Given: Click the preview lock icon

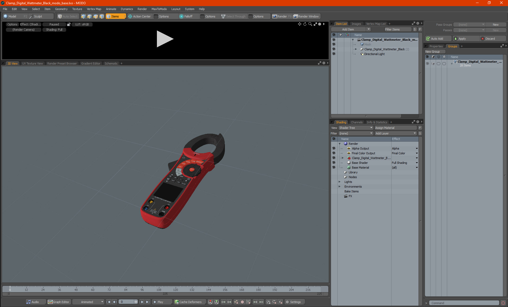Looking at the screenshot, I should pos(69,24).
